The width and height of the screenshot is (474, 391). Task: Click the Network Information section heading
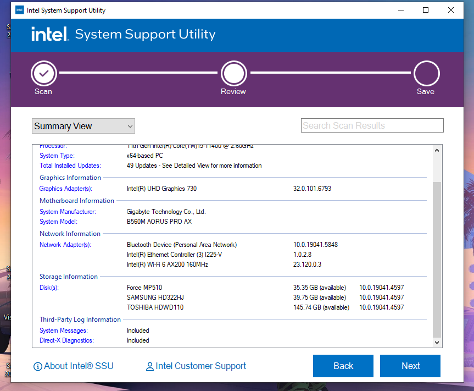pyautogui.click(x=70, y=234)
